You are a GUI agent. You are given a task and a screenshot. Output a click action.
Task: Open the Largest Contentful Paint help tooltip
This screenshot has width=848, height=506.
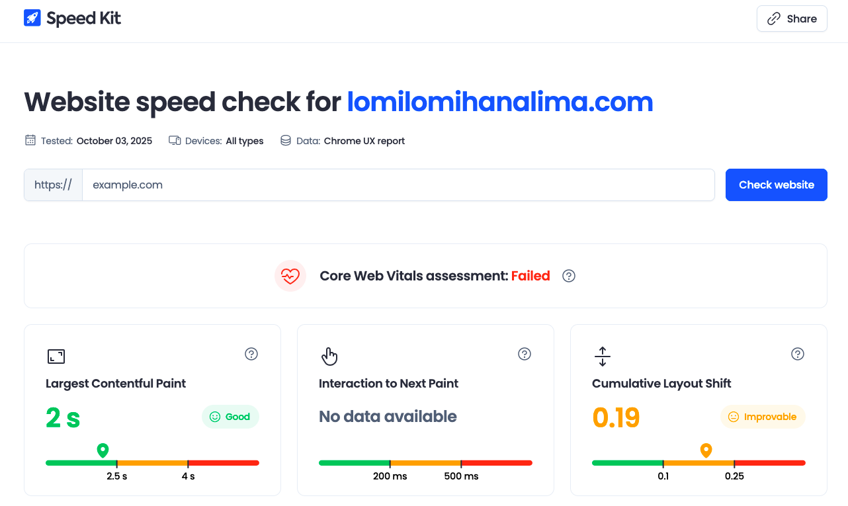click(251, 354)
